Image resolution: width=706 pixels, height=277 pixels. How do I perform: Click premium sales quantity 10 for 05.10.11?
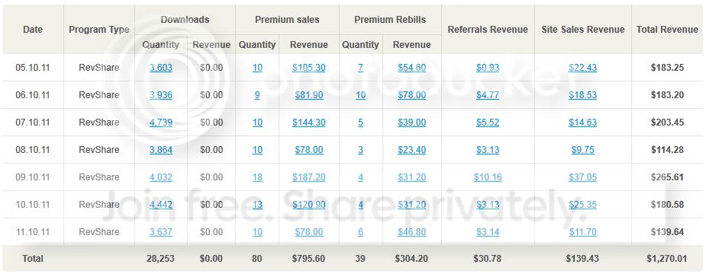coord(257,68)
